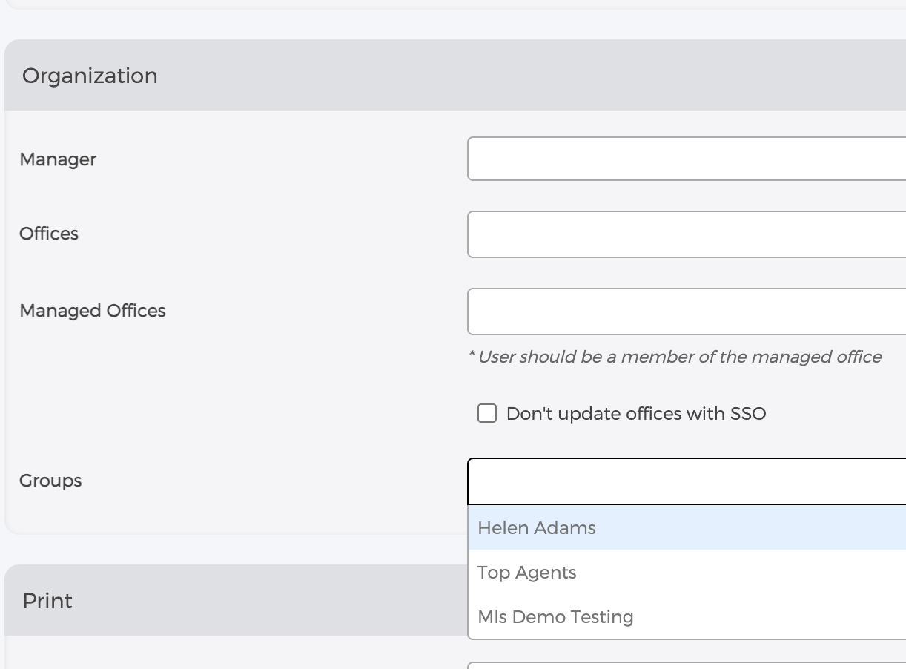The width and height of the screenshot is (906, 669).
Task: Pick Mls Demo Testing group option
Action: (x=687, y=617)
